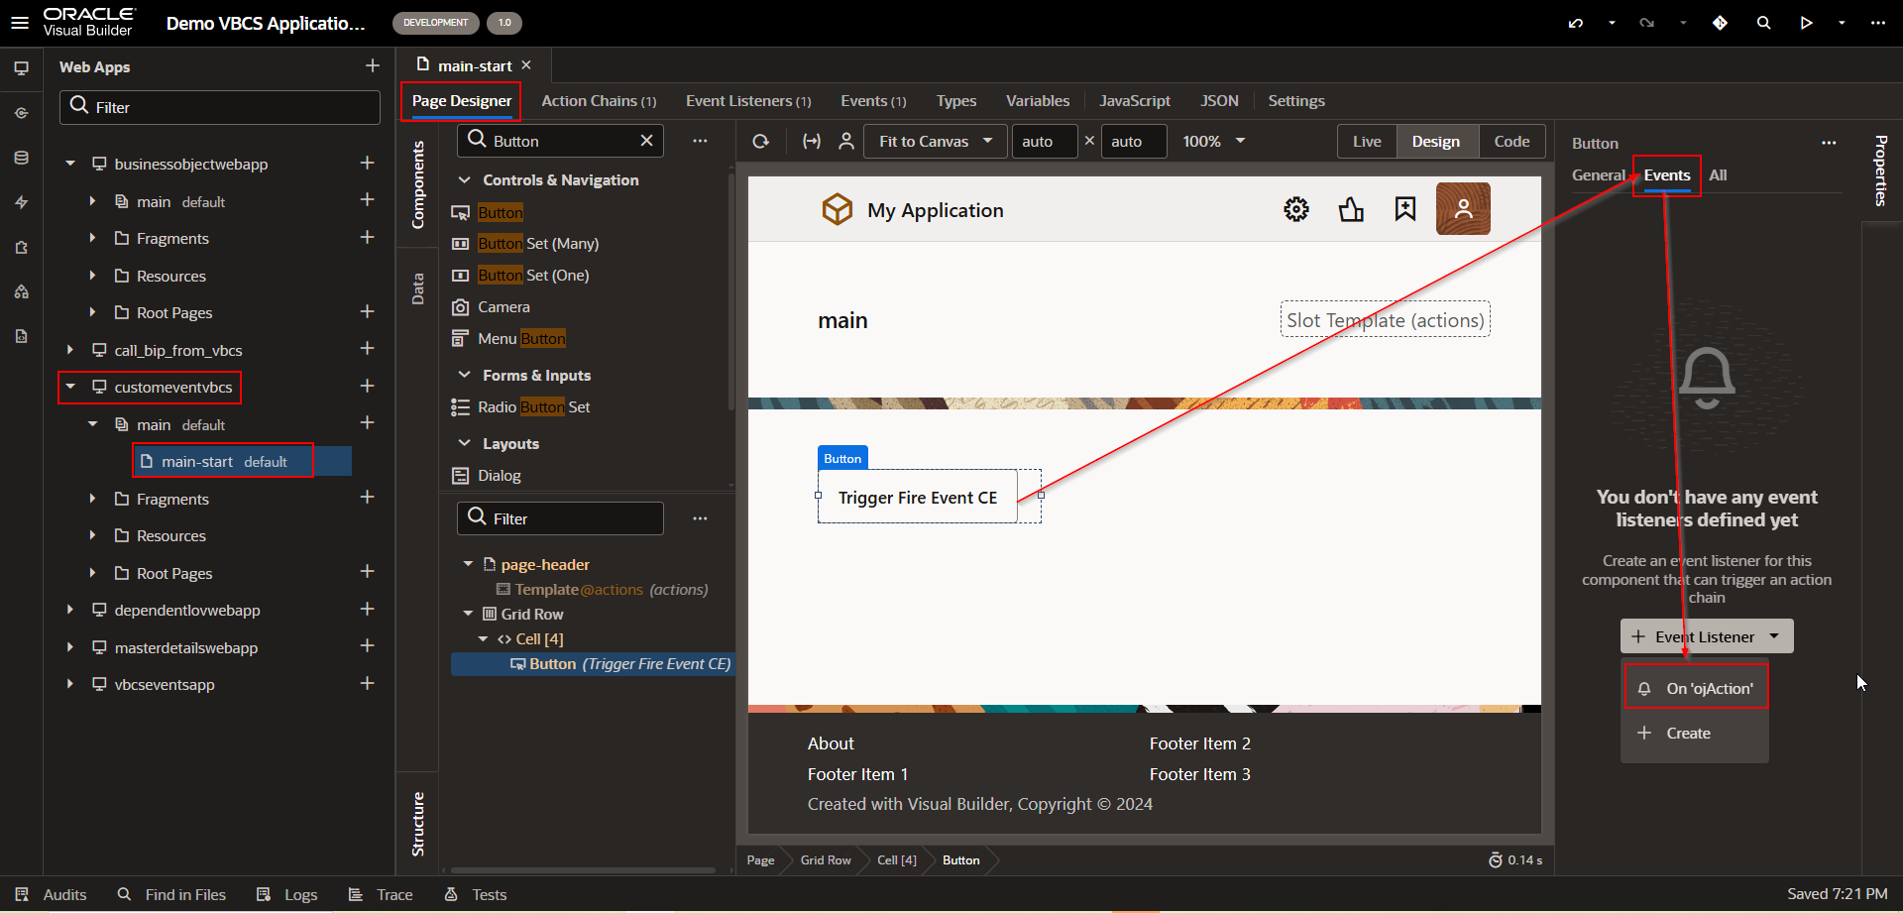Open Tests in bottom bar
1903x913 pixels.
click(x=476, y=894)
